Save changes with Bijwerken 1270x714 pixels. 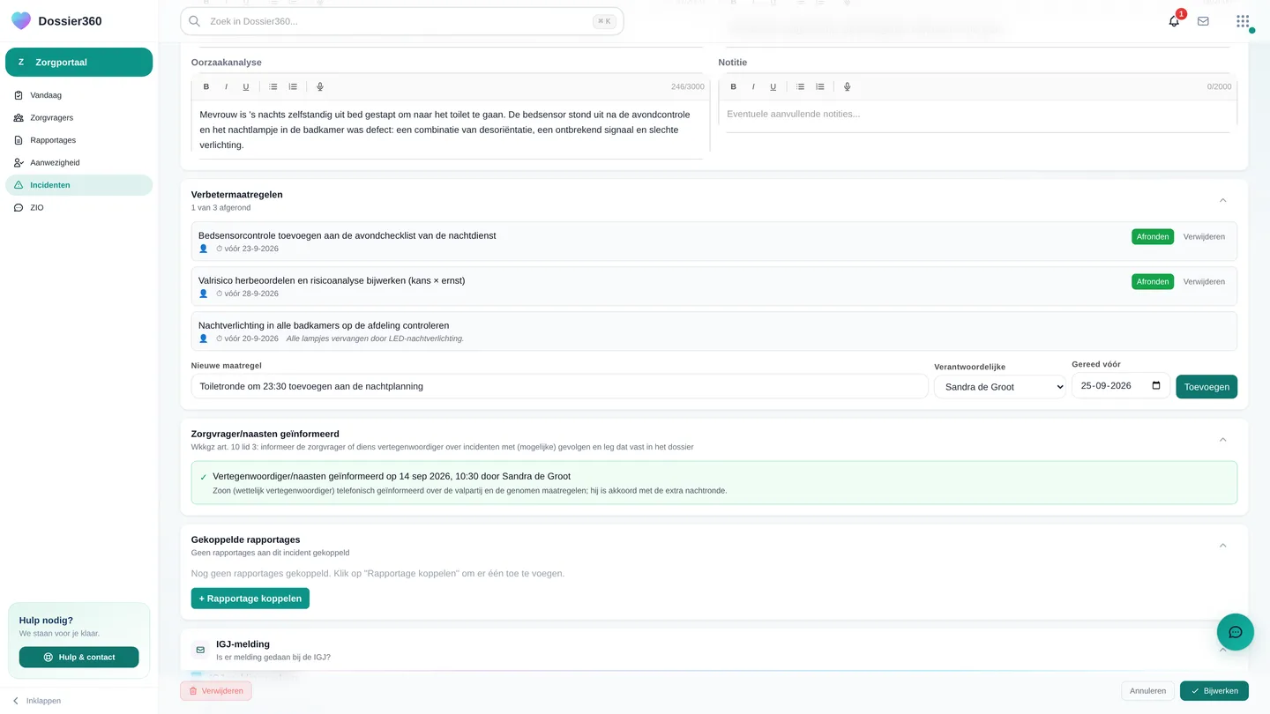point(1214,691)
